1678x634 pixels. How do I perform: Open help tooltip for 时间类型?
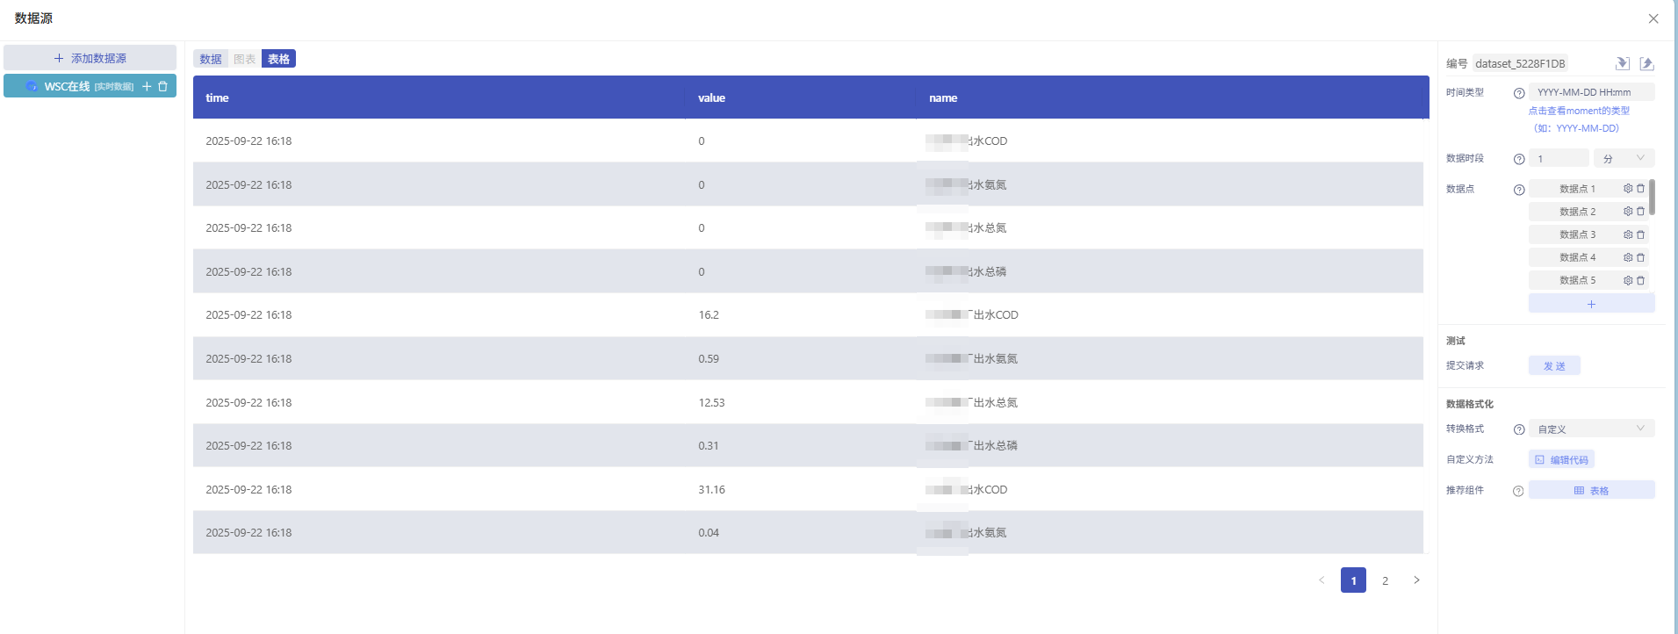[1519, 93]
